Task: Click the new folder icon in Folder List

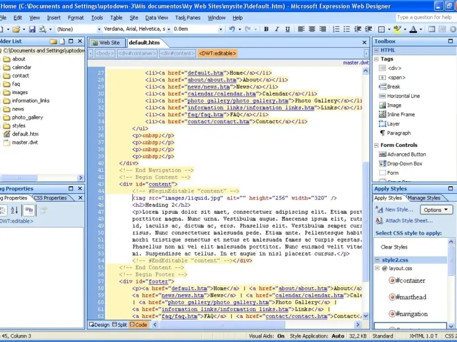Action: [x=53, y=41]
